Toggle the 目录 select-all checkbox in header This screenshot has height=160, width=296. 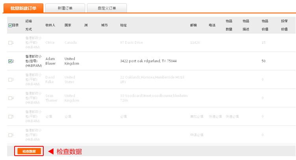(x=10, y=25)
